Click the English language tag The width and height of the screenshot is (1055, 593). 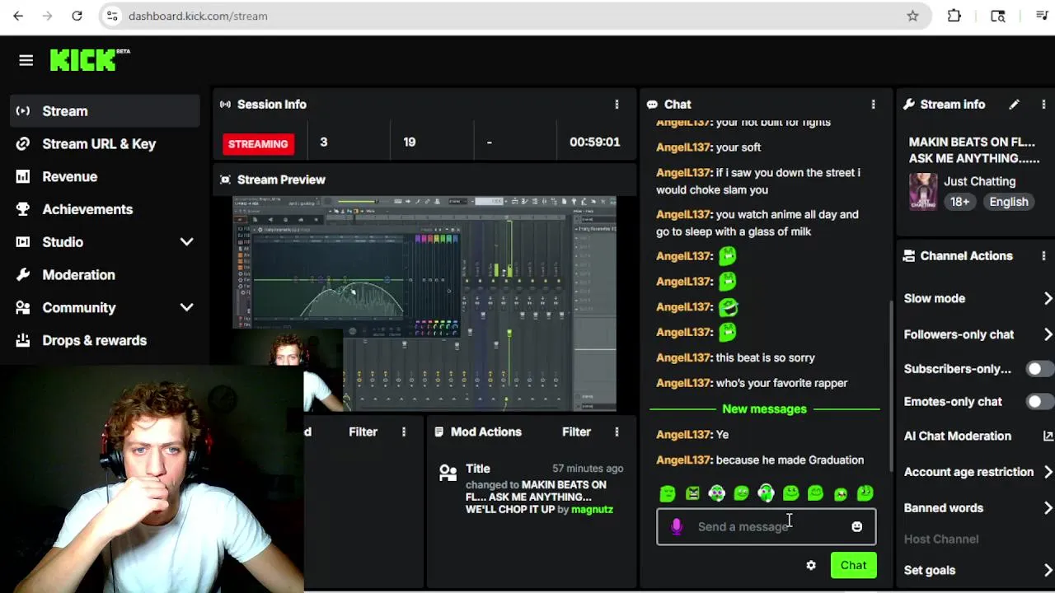click(1009, 202)
